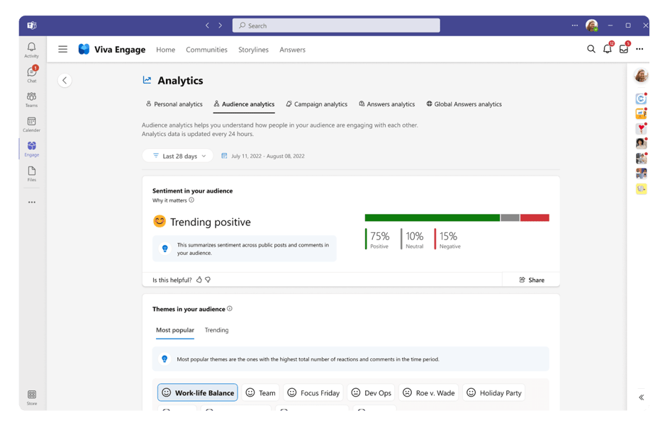Screen dimensions: 665x425
Task: Click into the Teams Search field
Action: [336, 25]
